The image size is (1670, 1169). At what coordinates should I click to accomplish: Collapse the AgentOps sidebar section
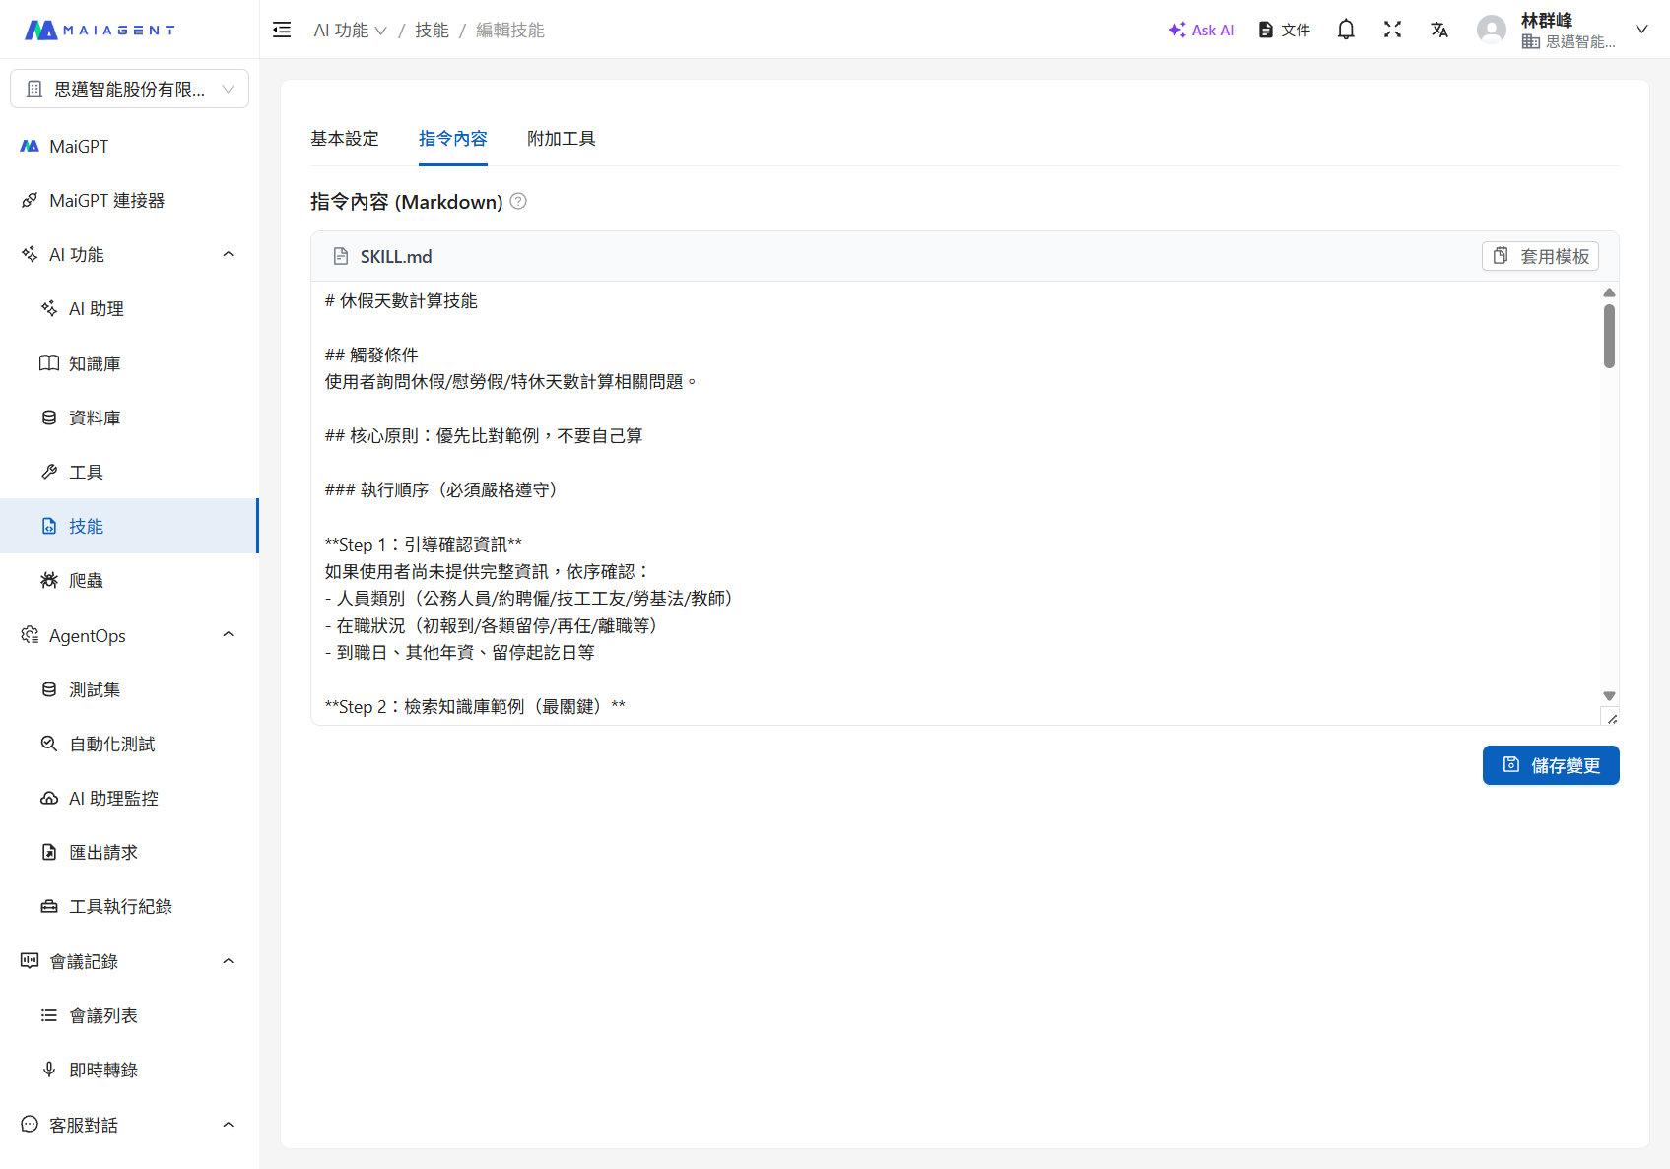(228, 635)
